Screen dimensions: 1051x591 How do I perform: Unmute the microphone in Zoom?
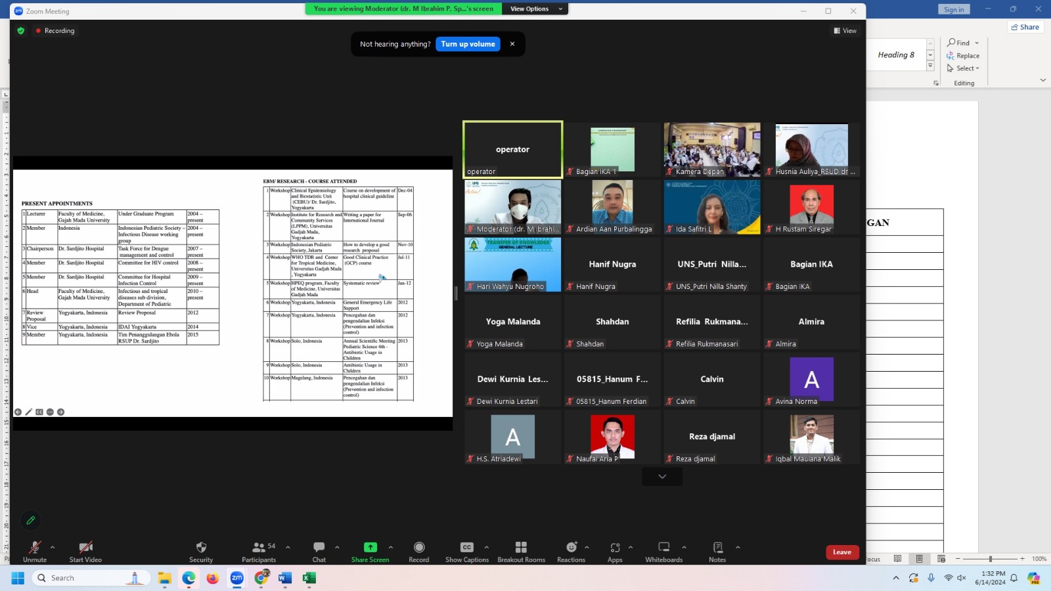click(x=35, y=551)
